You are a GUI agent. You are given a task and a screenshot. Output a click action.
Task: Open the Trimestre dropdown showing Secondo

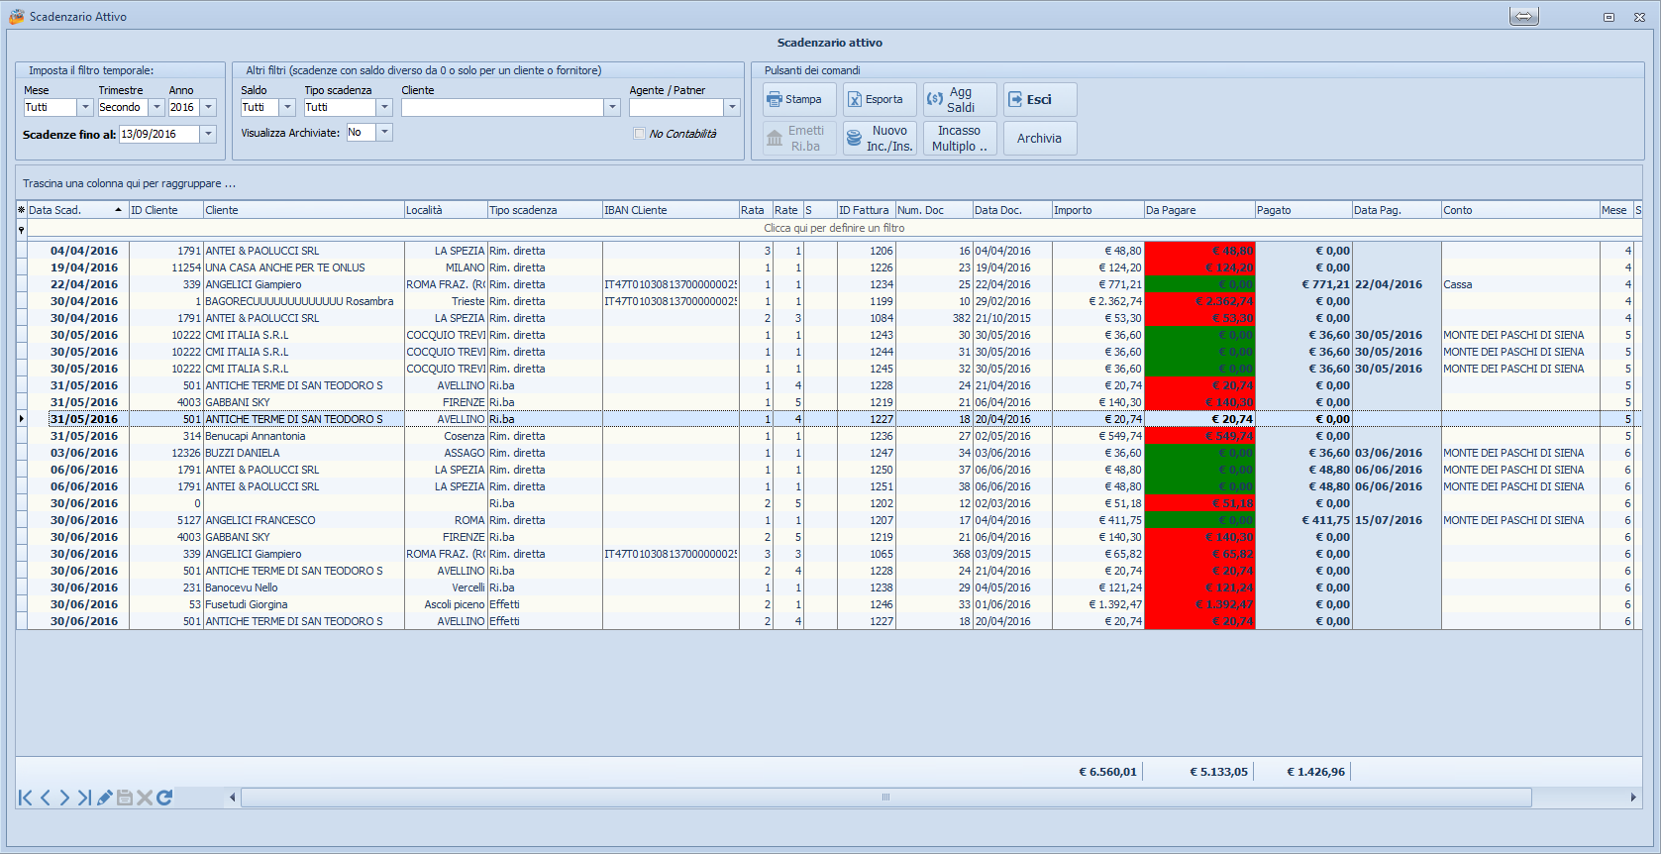coord(156,107)
